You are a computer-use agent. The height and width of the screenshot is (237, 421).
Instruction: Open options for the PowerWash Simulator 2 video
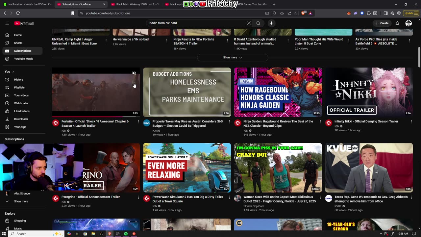pyautogui.click(x=229, y=197)
